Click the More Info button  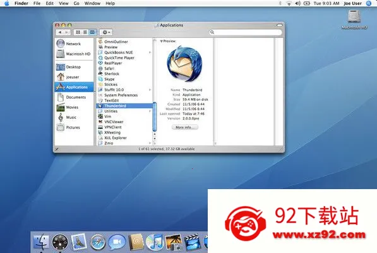185,127
